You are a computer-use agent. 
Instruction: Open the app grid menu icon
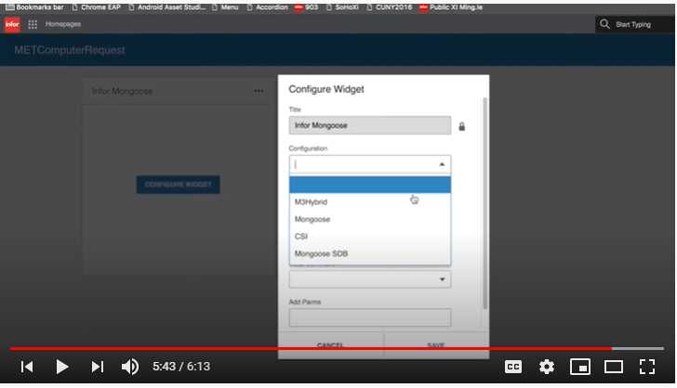click(x=33, y=24)
